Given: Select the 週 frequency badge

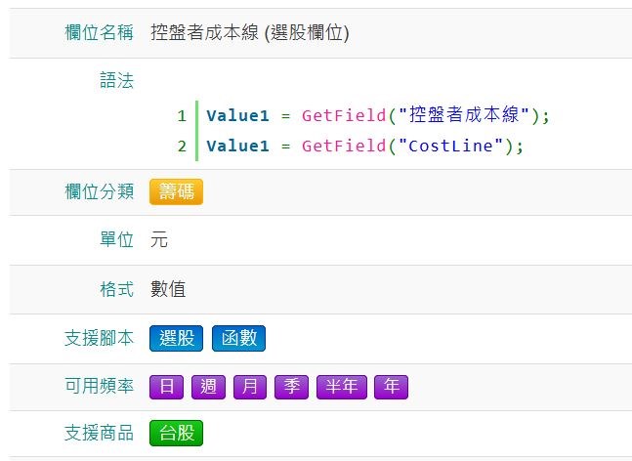Looking at the screenshot, I should 207,387.
